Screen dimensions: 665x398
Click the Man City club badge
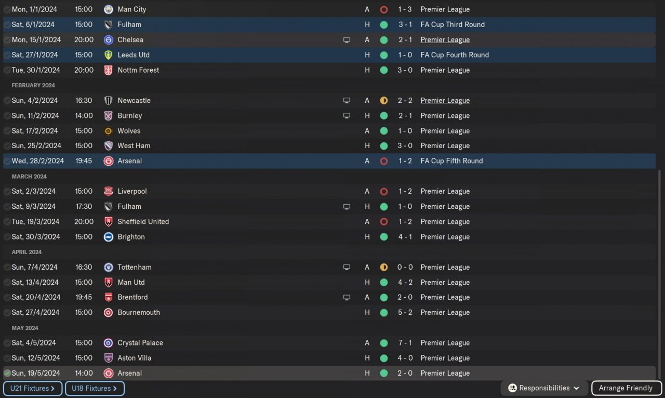coord(108,9)
